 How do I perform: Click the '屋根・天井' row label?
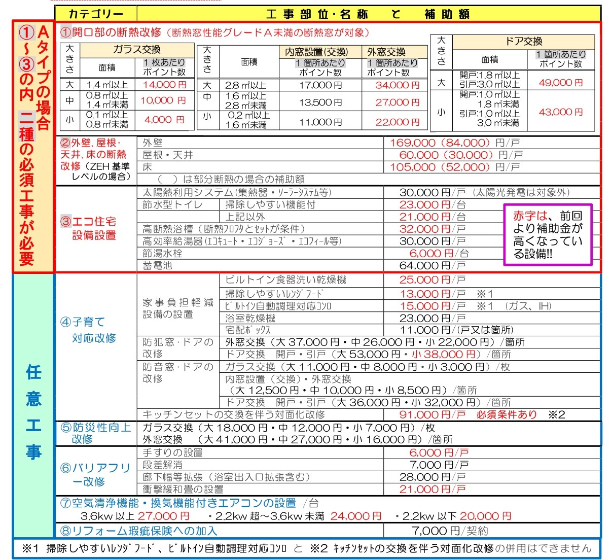tap(168, 155)
